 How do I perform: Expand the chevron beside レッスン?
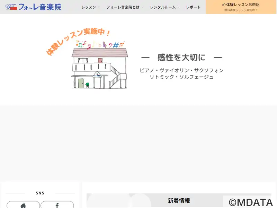pyautogui.click(x=99, y=7)
